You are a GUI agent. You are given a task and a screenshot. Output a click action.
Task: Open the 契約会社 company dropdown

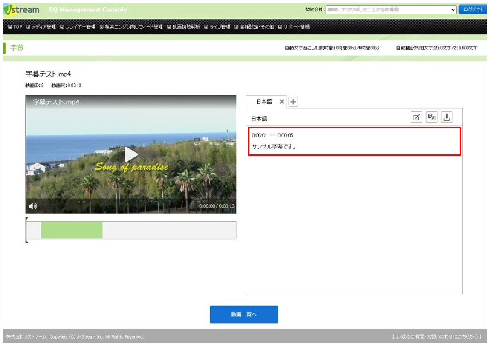[x=391, y=10]
